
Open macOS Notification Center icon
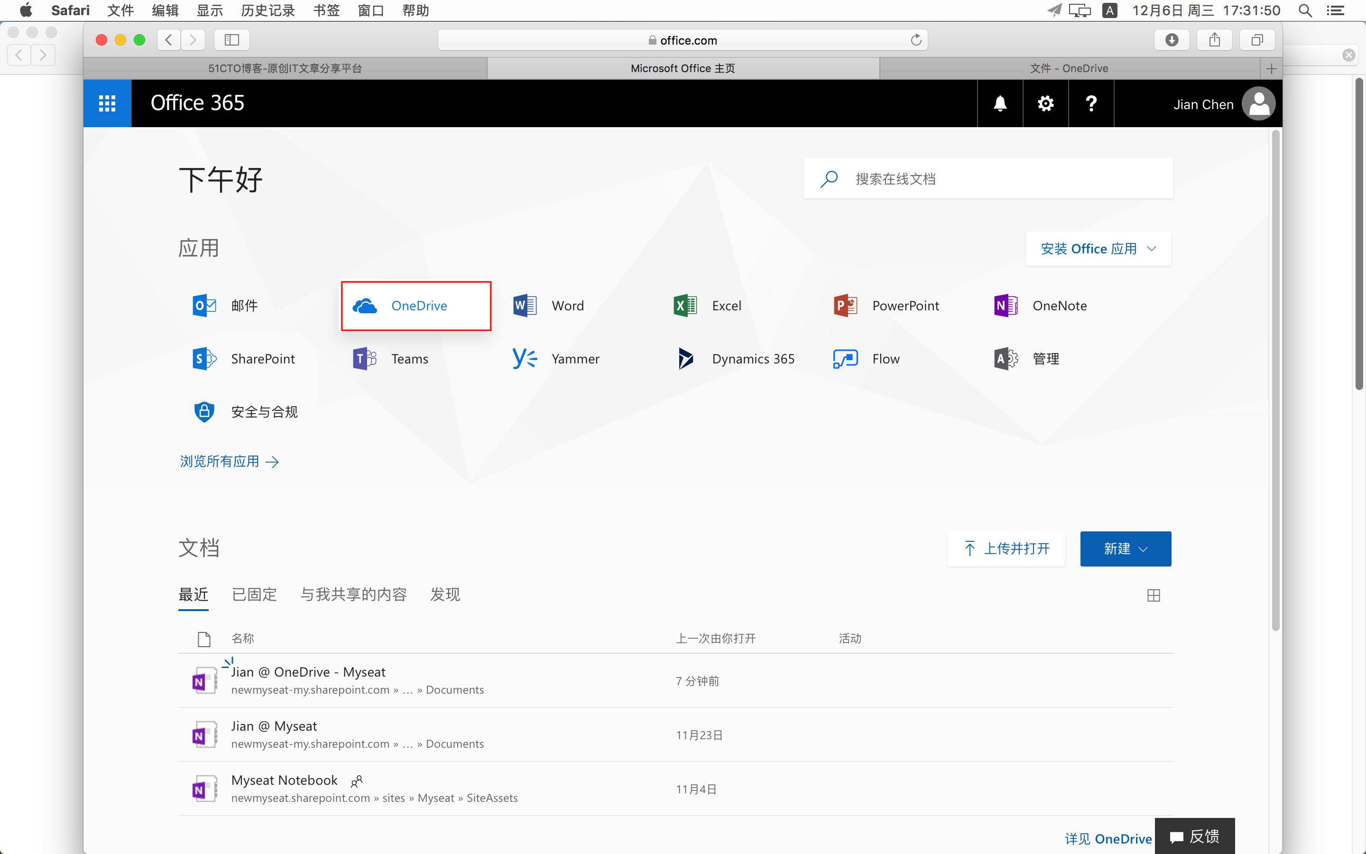(x=1335, y=10)
